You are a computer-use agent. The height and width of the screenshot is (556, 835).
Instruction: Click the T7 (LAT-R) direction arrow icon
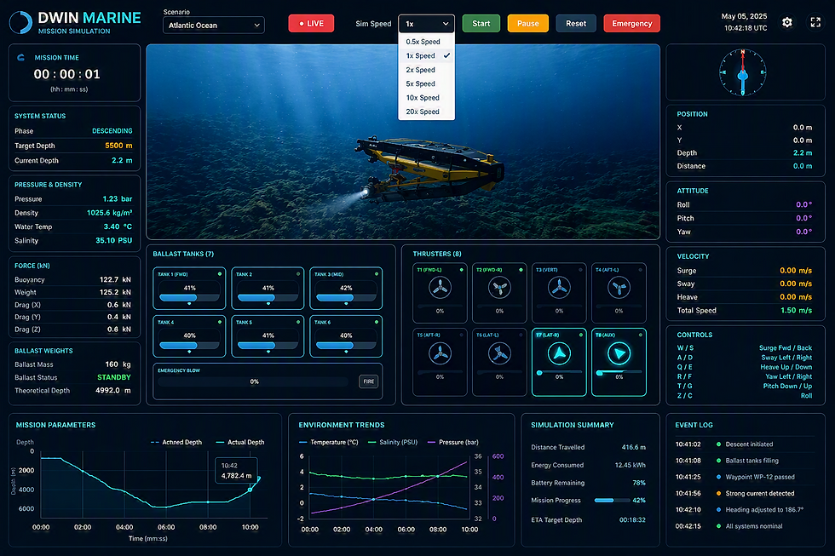tap(559, 353)
